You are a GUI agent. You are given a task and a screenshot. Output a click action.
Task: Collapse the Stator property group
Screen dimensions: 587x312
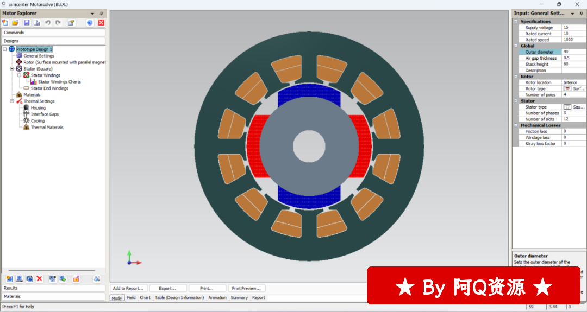516,101
